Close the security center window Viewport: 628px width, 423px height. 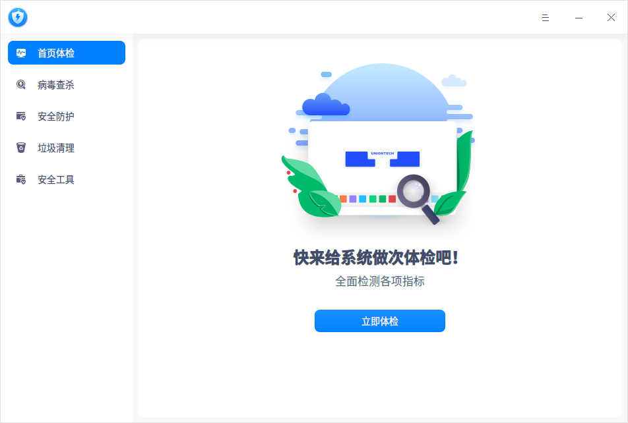611,18
